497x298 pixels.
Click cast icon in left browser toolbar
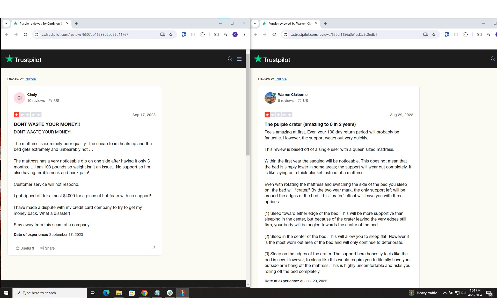pyautogui.click(x=216, y=34)
